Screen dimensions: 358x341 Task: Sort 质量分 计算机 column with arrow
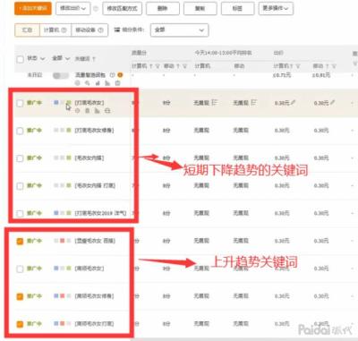pos(151,66)
